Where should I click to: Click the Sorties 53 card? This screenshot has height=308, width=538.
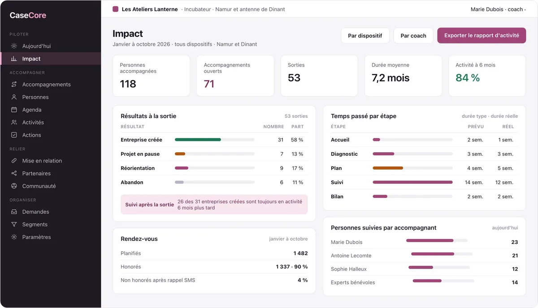[x=319, y=76]
